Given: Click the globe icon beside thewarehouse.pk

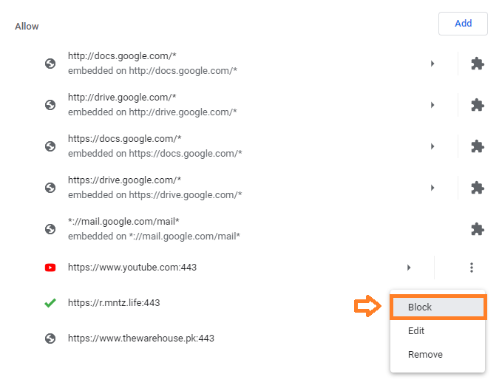Looking at the screenshot, I should coord(50,339).
